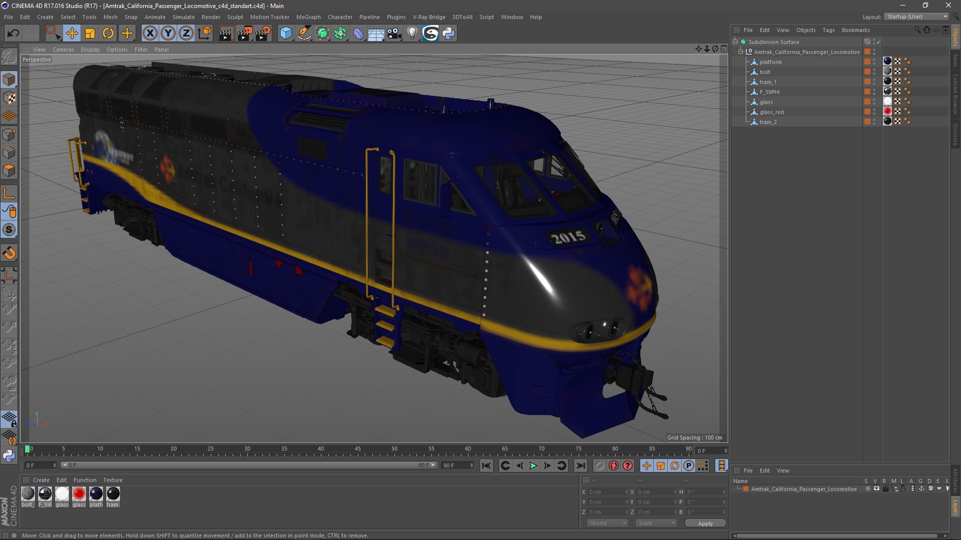The image size is (961, 540).
Task: Toggle visibility dots of bolt object
Action: pyautogui.click(x=874, y=72)
